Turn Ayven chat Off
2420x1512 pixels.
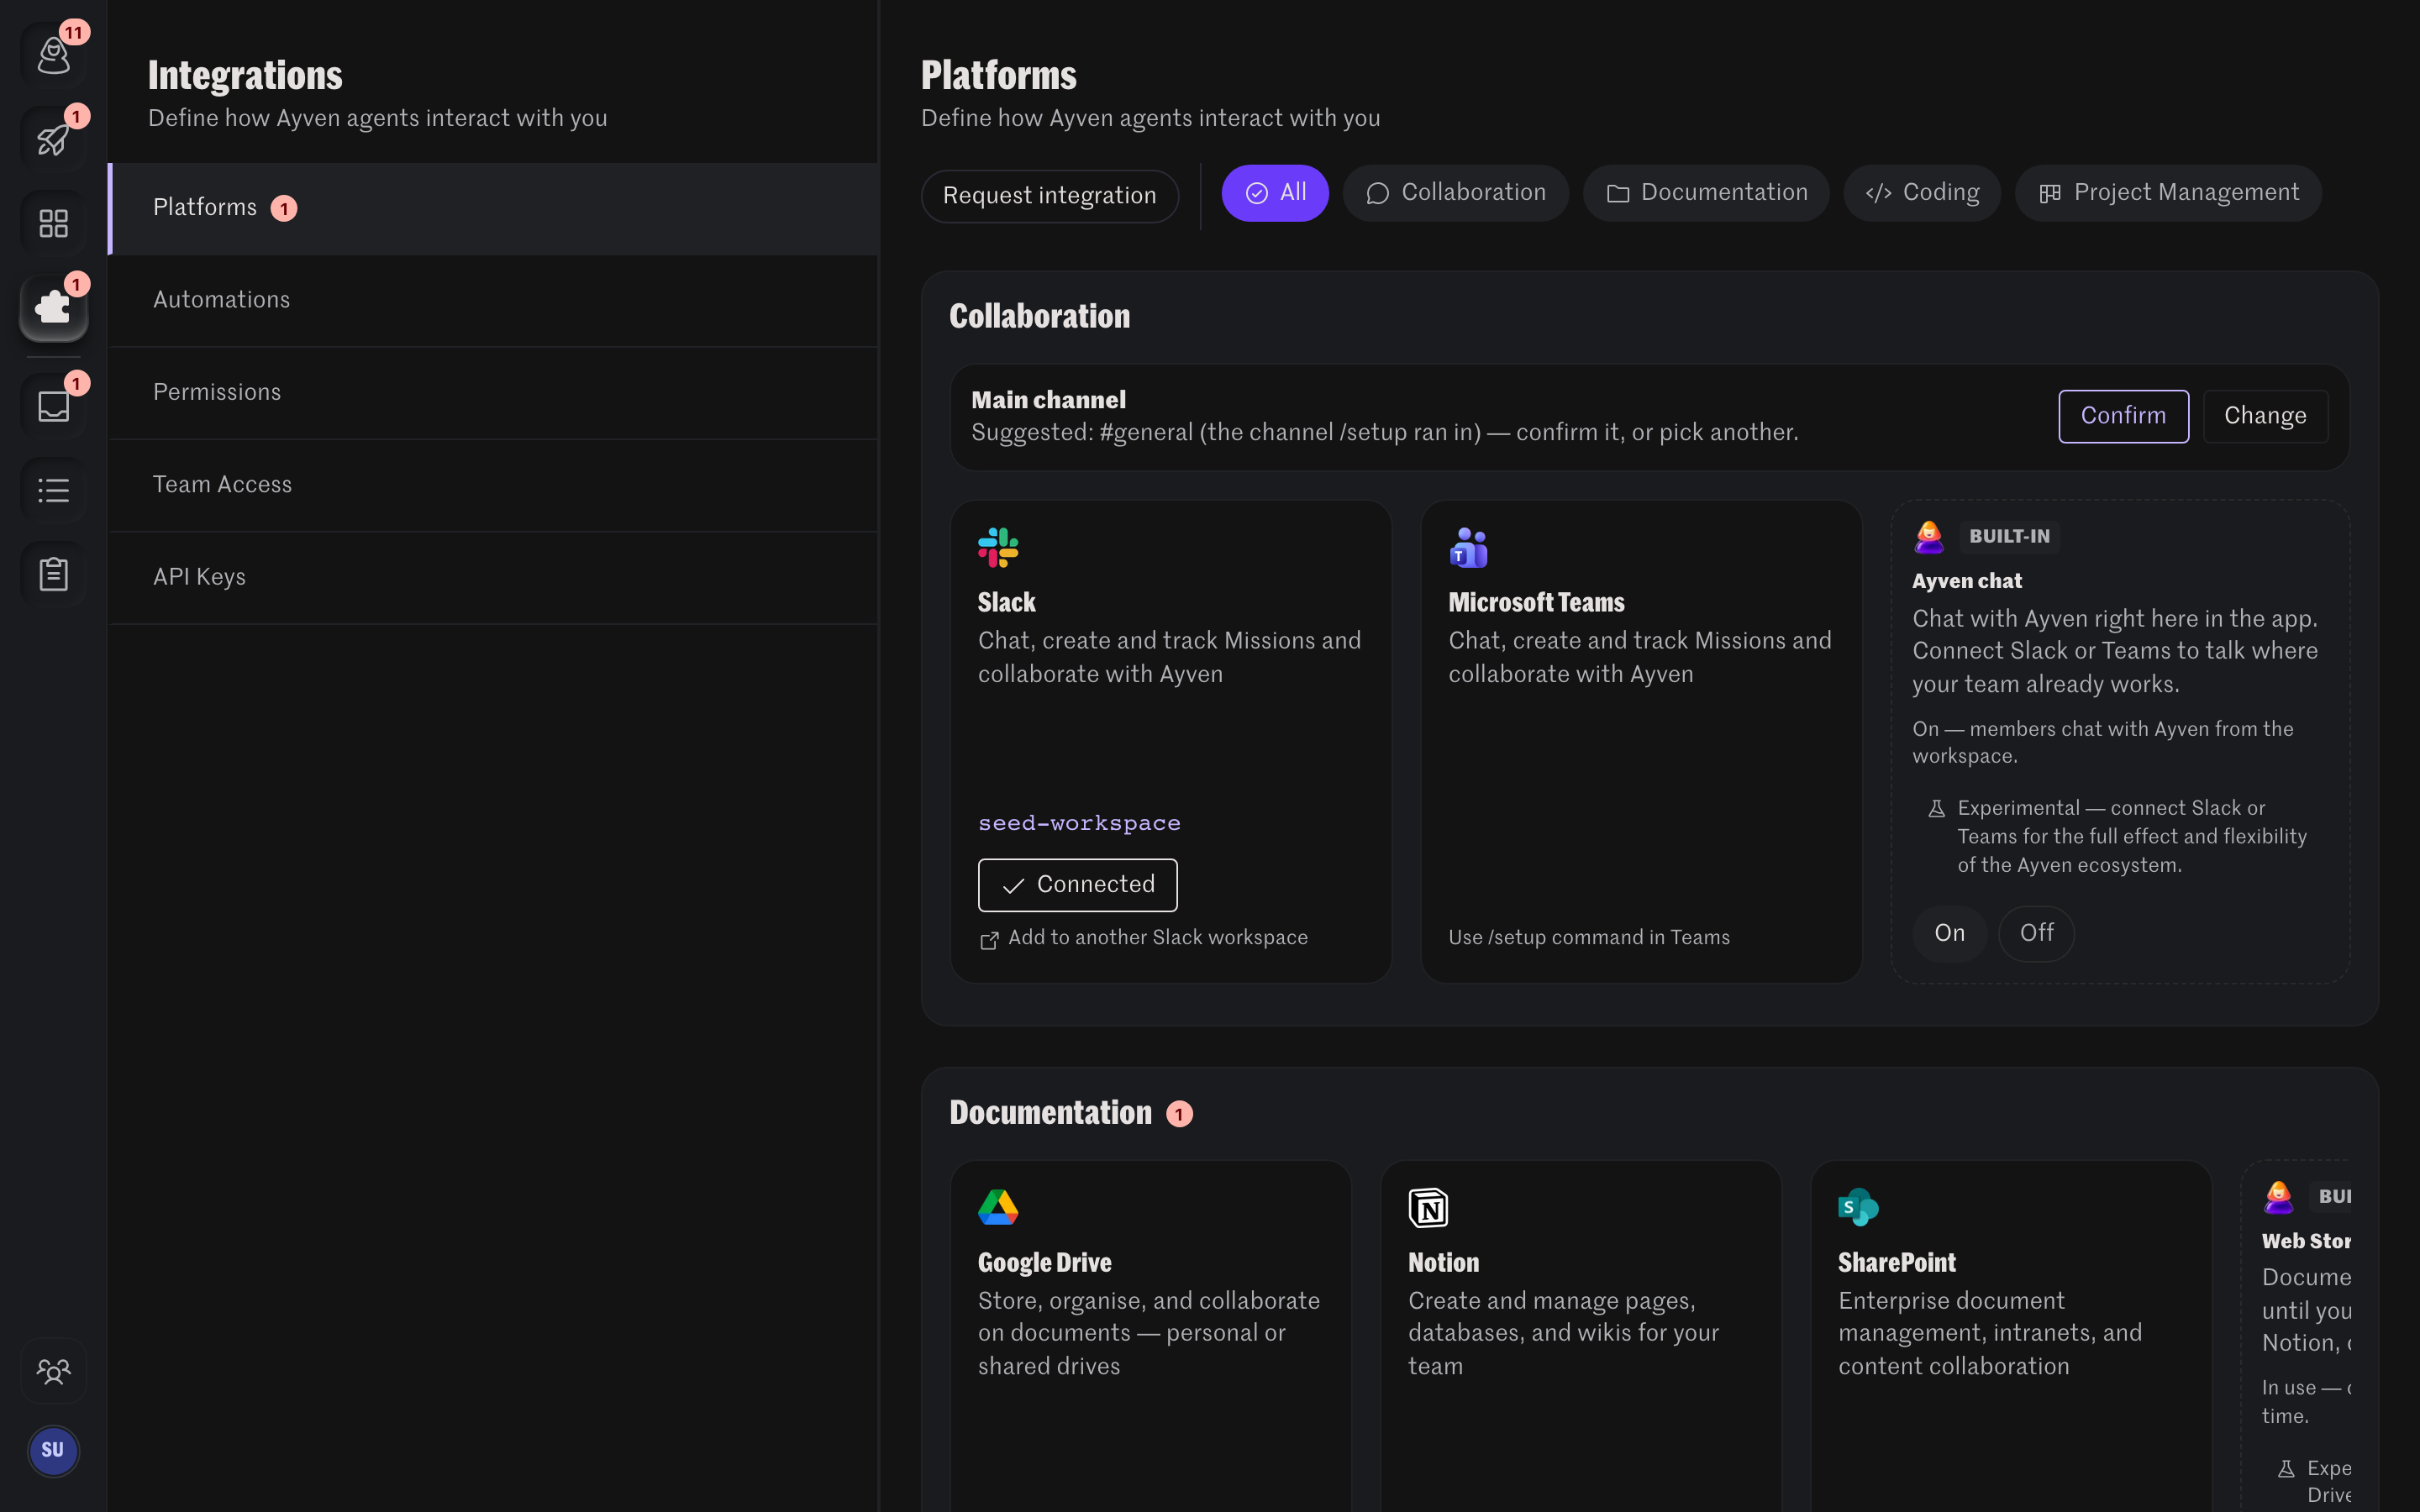point(2036,933)
